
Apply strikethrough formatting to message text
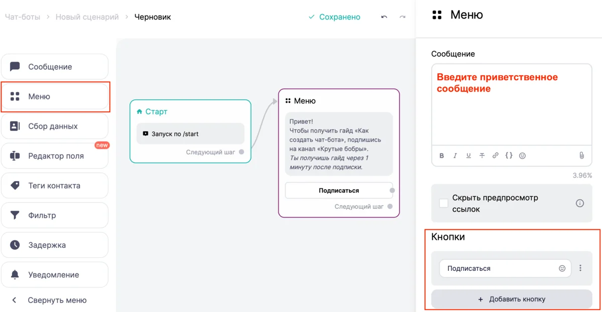pyautogui.click(x=482, y=155)
